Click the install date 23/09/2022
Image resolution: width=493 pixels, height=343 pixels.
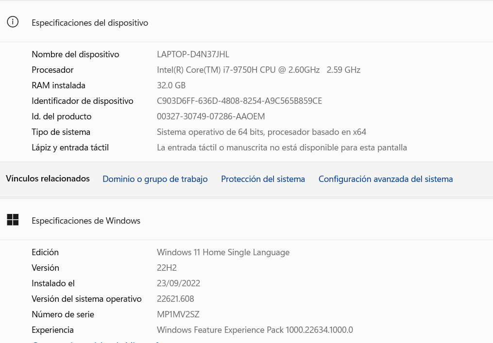[x=178, y=283]
